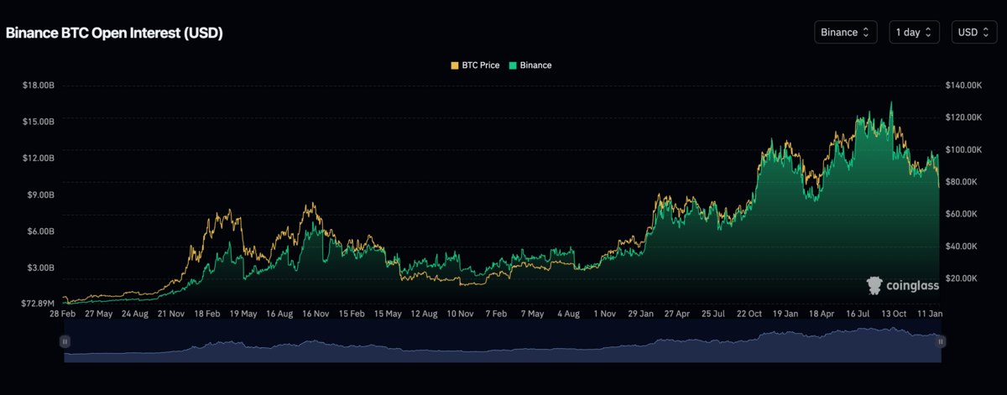Click the 16 Aug date label
Image resolution: width=1007 pixels, height=395 pixels.
pos(279,314)
